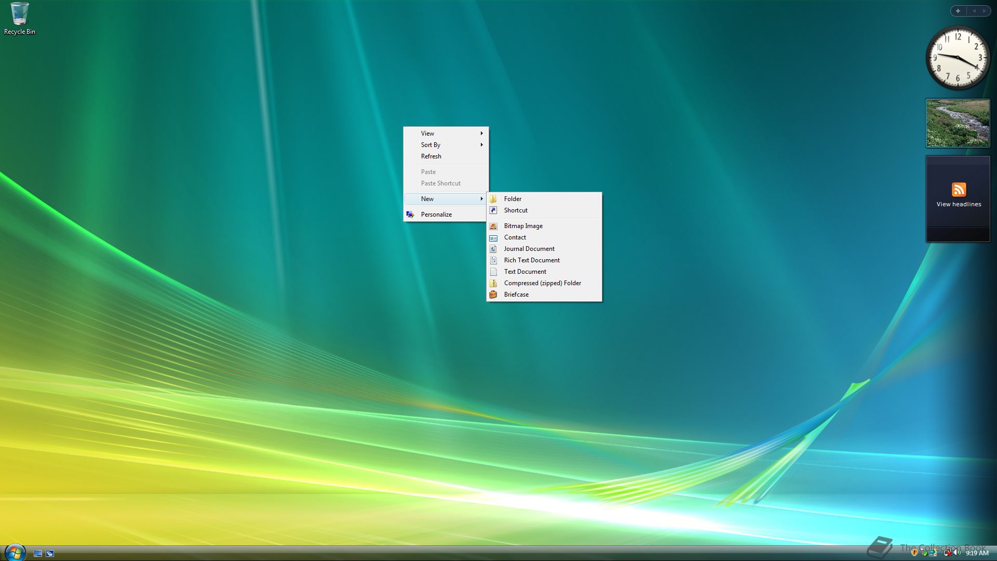Click Show Desktop in Quick Launch

point(38,553)
